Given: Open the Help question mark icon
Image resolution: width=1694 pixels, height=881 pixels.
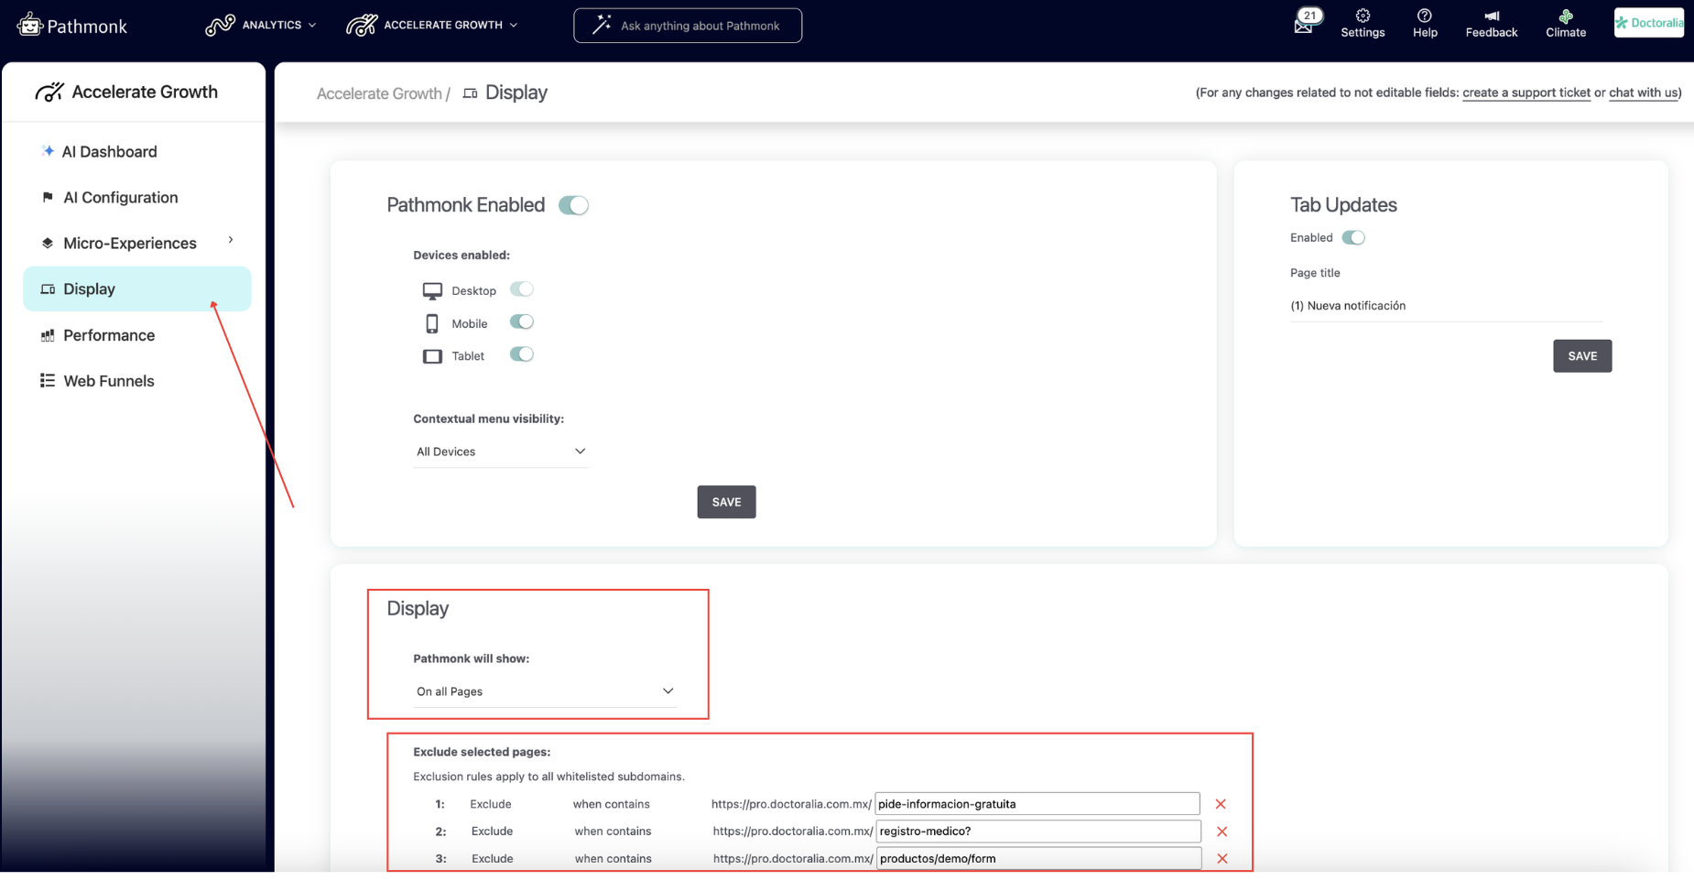Looking at the screenshot, I should [x=1425, y=16].
